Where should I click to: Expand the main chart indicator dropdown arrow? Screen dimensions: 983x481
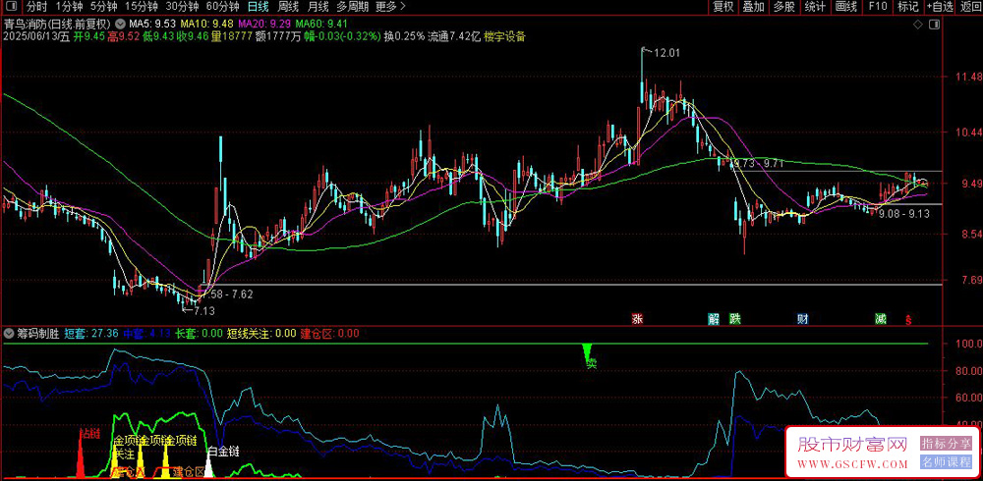pos(120,24)
